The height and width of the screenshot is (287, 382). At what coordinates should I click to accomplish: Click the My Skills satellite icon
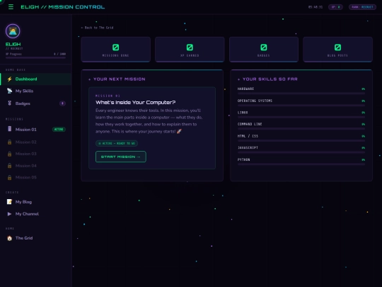pyautogui.click(x=9, y=91)
